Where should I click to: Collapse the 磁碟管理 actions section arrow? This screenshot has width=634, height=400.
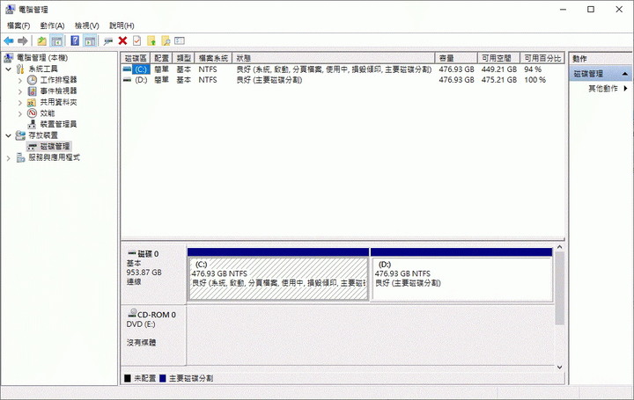[624, 74]
